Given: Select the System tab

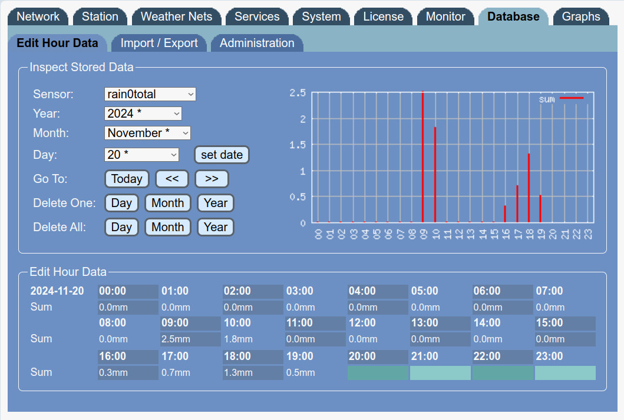Looking at the screenshot, I should pyautogui.click(x=321, y=16).
